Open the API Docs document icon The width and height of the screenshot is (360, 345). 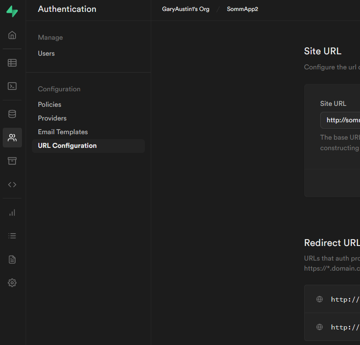click(x=12, y=259)
